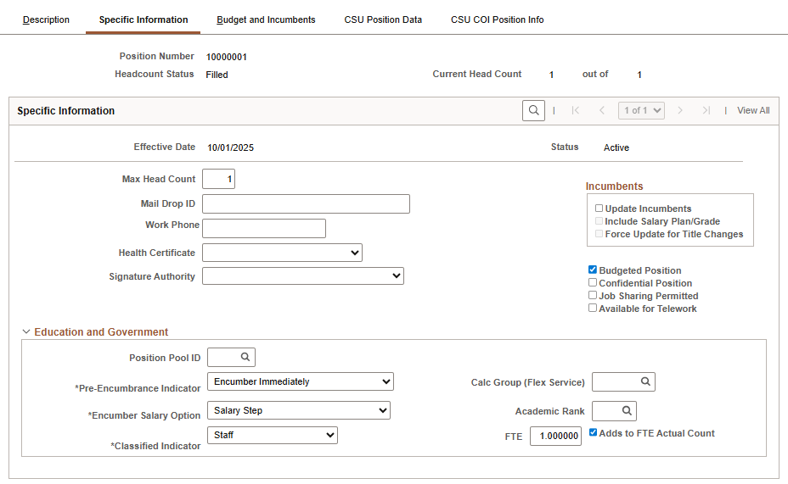Image resolution: width=788 pixels, height=484 pixels.
Task: Switch to Budget and Incumbents tab
Action: point(266,19)
